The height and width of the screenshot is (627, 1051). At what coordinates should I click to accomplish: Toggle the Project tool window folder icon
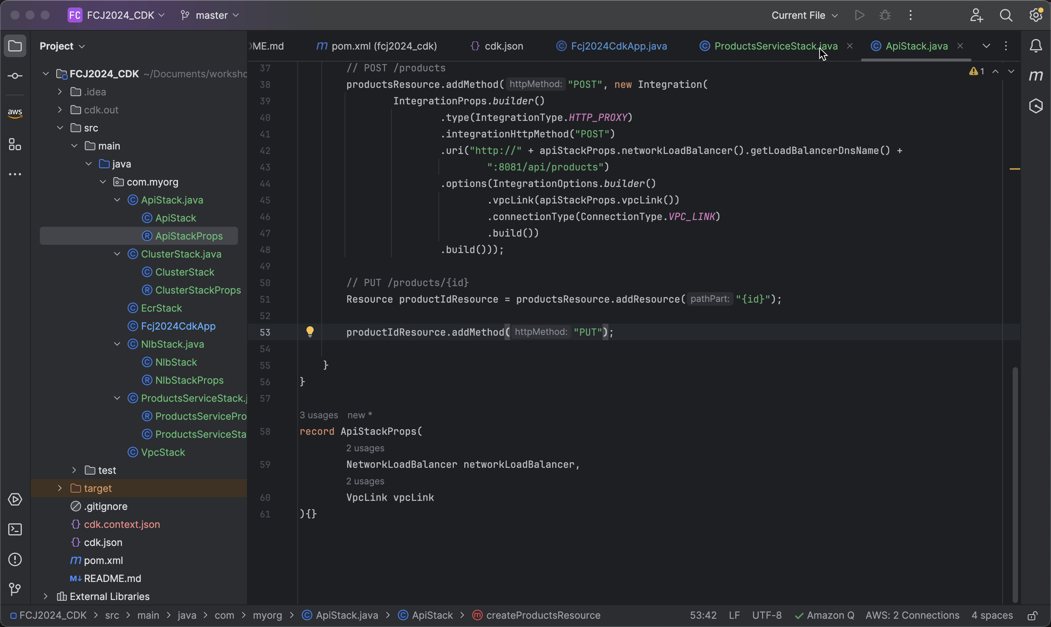tap(15, 46)
